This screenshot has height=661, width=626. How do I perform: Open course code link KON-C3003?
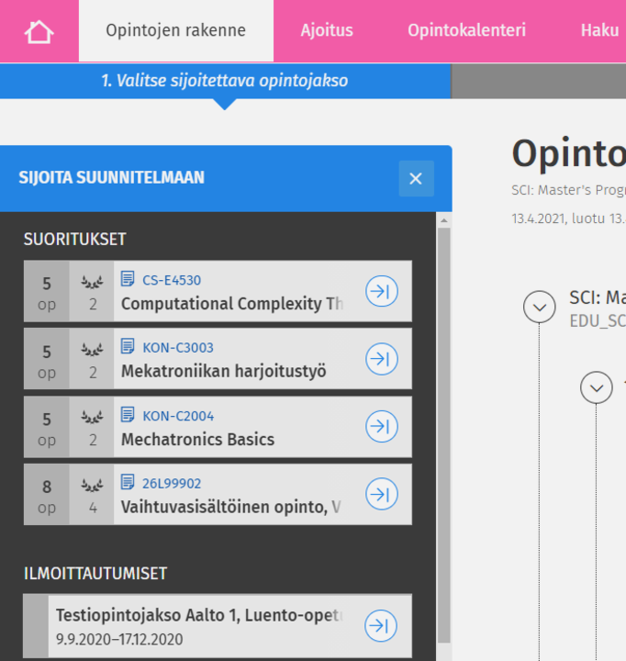coord(178,348)
